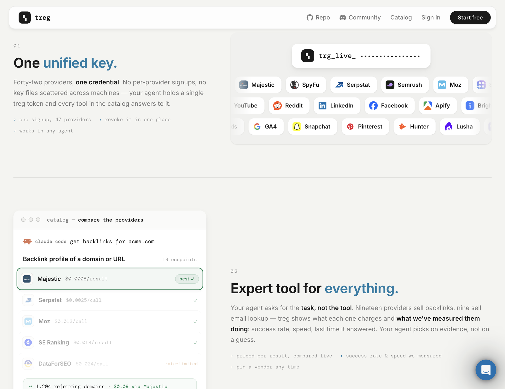
Task: Click the SE Ranking logo icon
Action: [28, 342]
